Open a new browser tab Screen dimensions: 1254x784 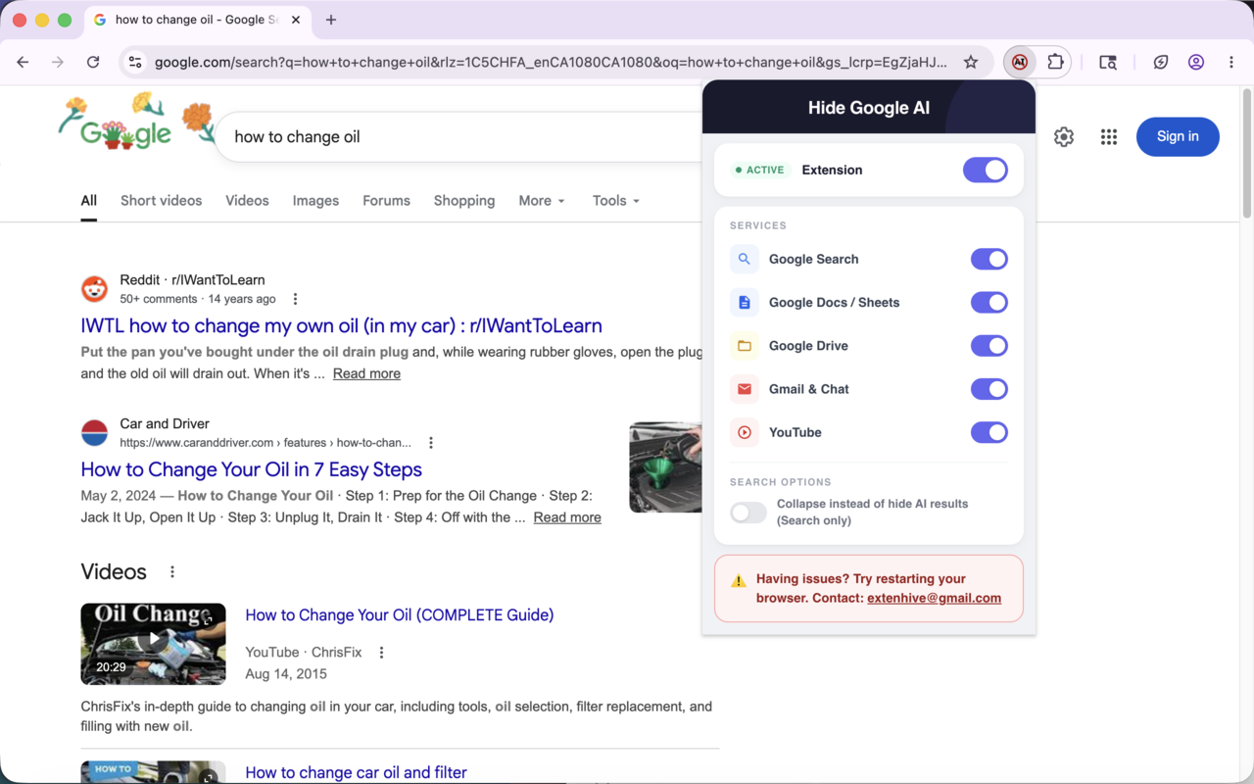click(x=331, y=20)
